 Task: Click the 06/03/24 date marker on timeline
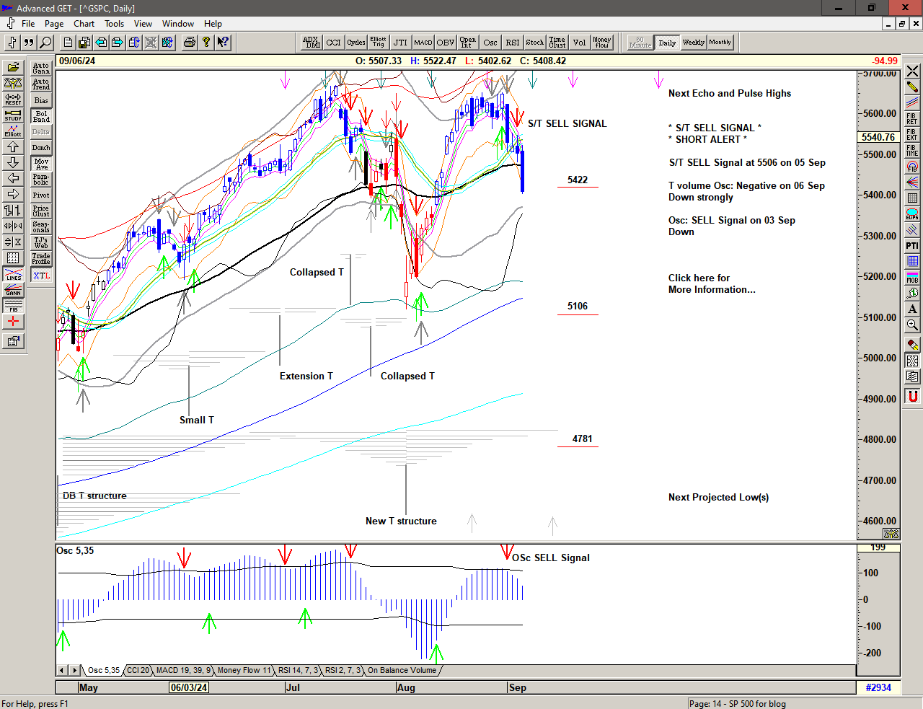[x=189, y=687]
